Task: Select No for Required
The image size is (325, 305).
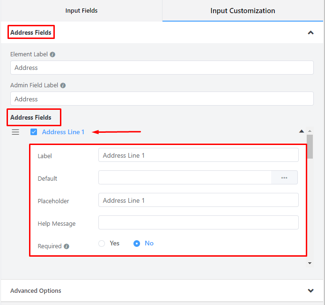Action: click(x=137, y=244)
